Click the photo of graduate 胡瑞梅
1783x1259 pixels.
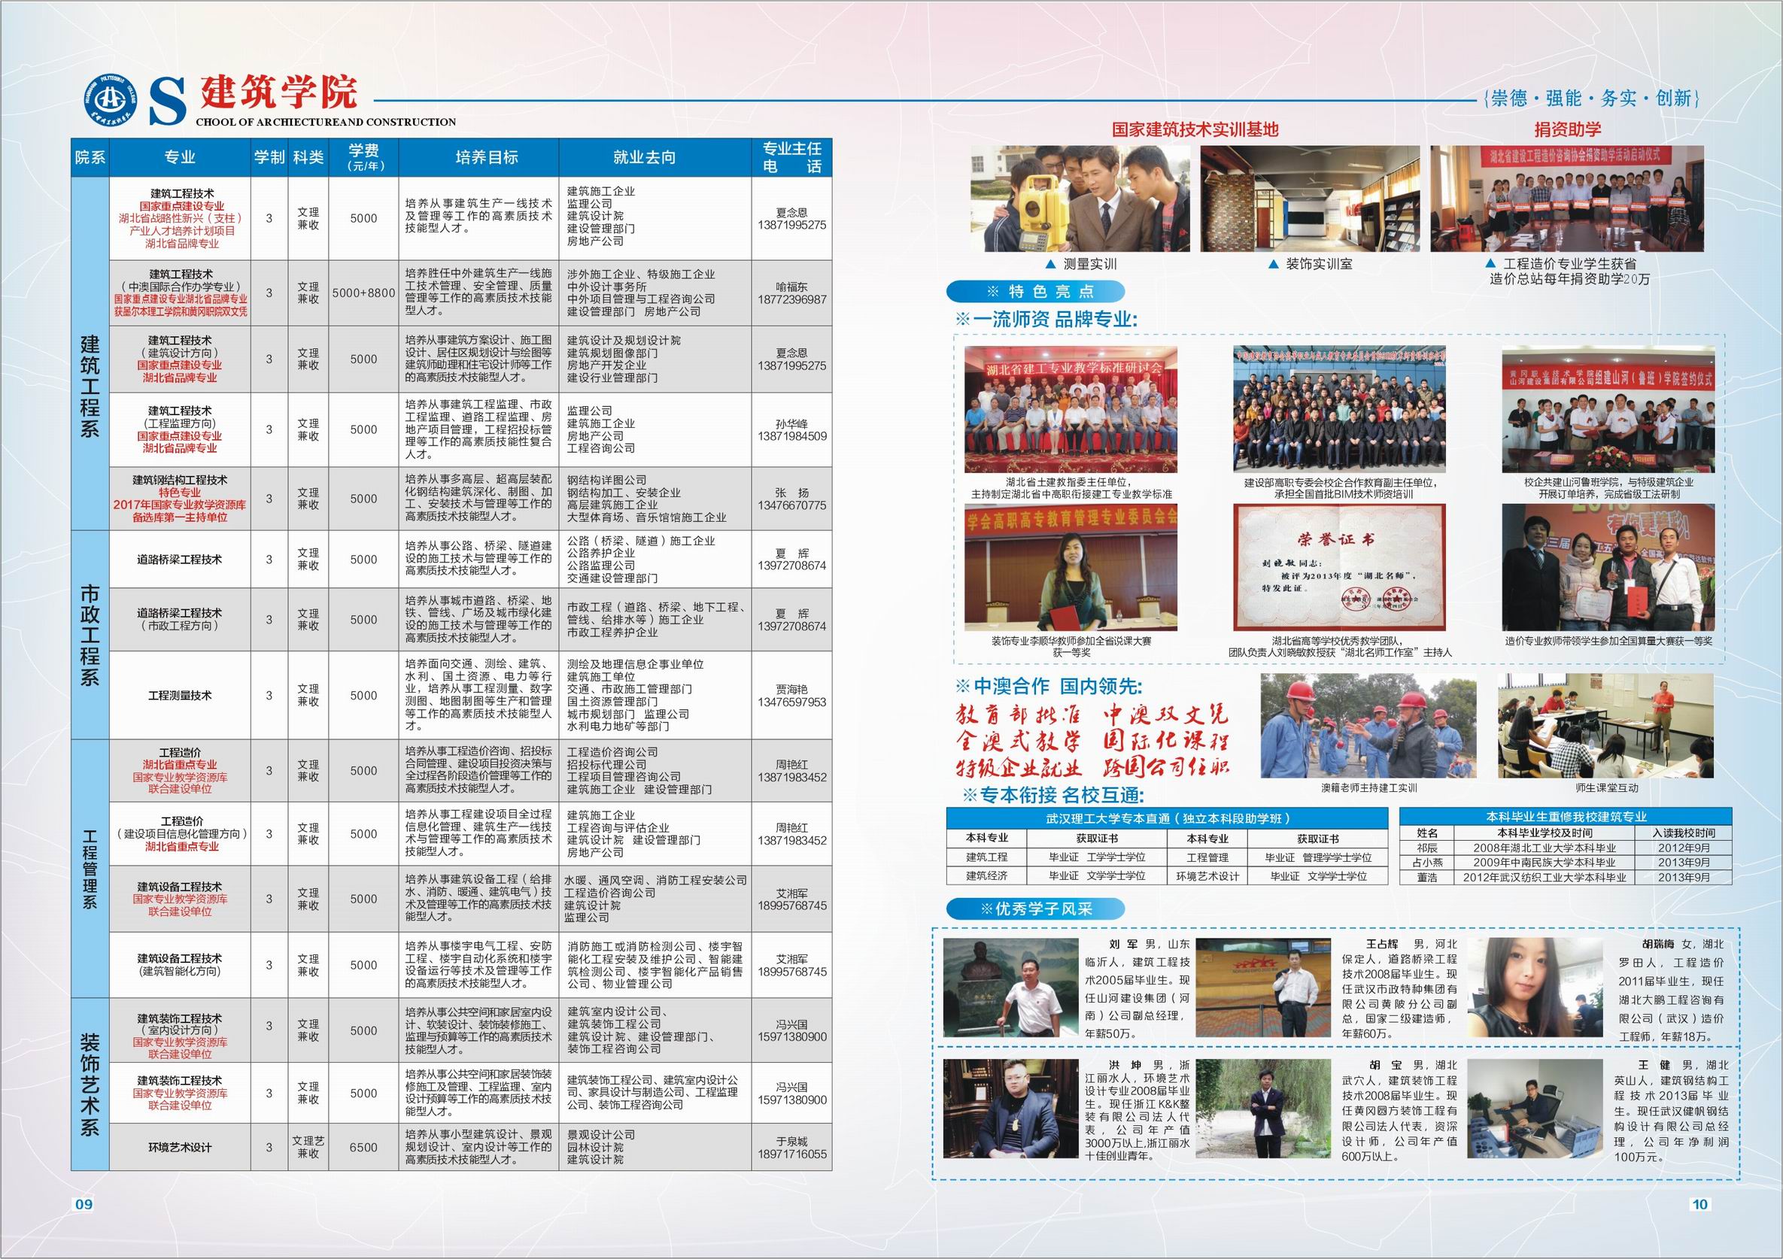point(1537,988)
